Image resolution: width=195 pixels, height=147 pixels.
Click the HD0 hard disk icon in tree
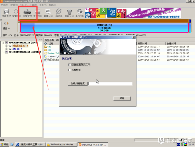click(x=6, y=43)
